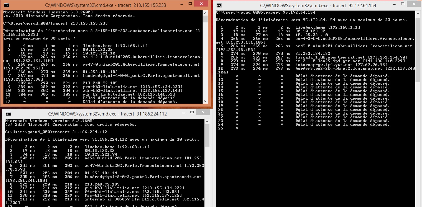Click 'border5.po2-20g-bbnet2.lon.pnap.net' hop

(339, 68)
